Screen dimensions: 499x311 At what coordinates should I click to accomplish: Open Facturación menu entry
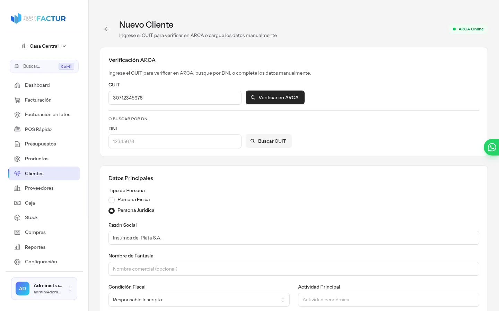[x=44, y=100]
